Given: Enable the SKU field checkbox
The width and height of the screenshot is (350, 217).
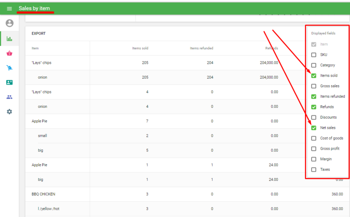Looking at the screenshot, I should (x=313, y=55).
